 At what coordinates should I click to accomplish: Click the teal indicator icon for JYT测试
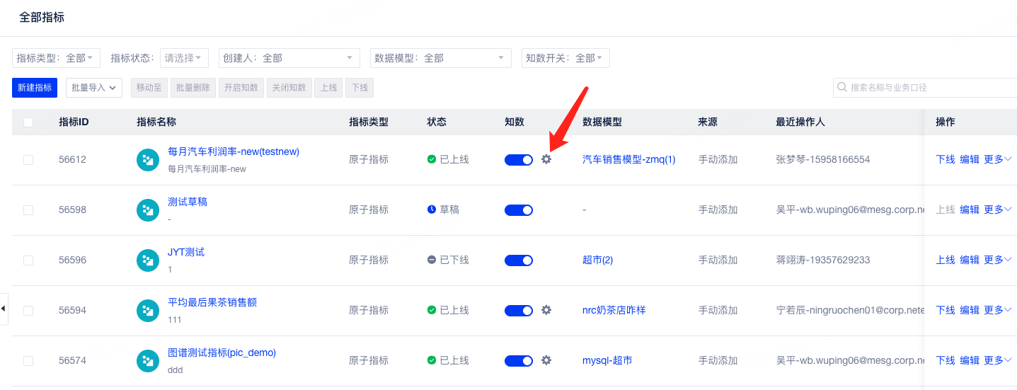tap(148, 260)
